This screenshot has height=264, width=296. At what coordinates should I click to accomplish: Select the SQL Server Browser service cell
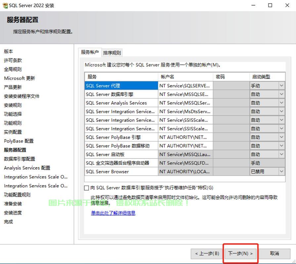tap(121, 172)
